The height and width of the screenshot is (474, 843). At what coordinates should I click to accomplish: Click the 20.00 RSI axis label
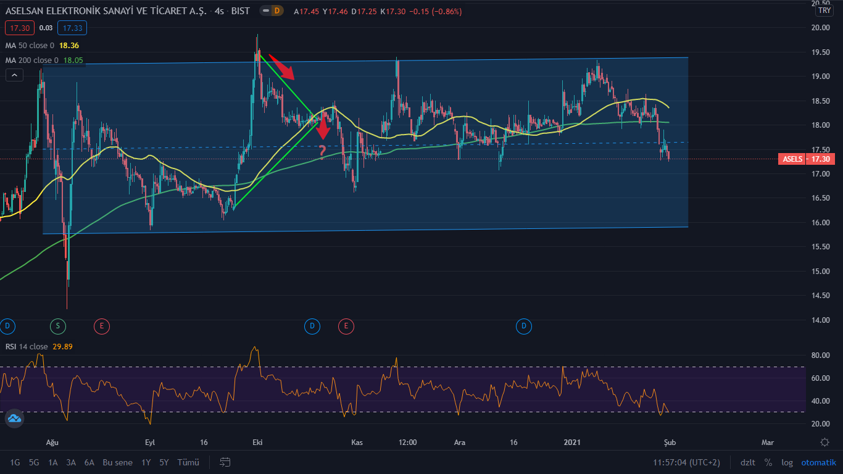coord(821,424)
